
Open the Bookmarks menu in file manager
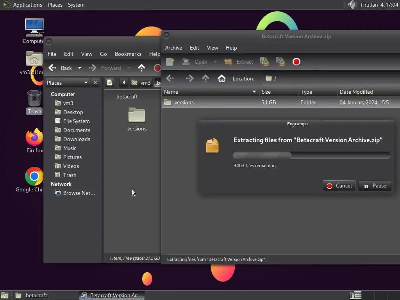point(128,54)
